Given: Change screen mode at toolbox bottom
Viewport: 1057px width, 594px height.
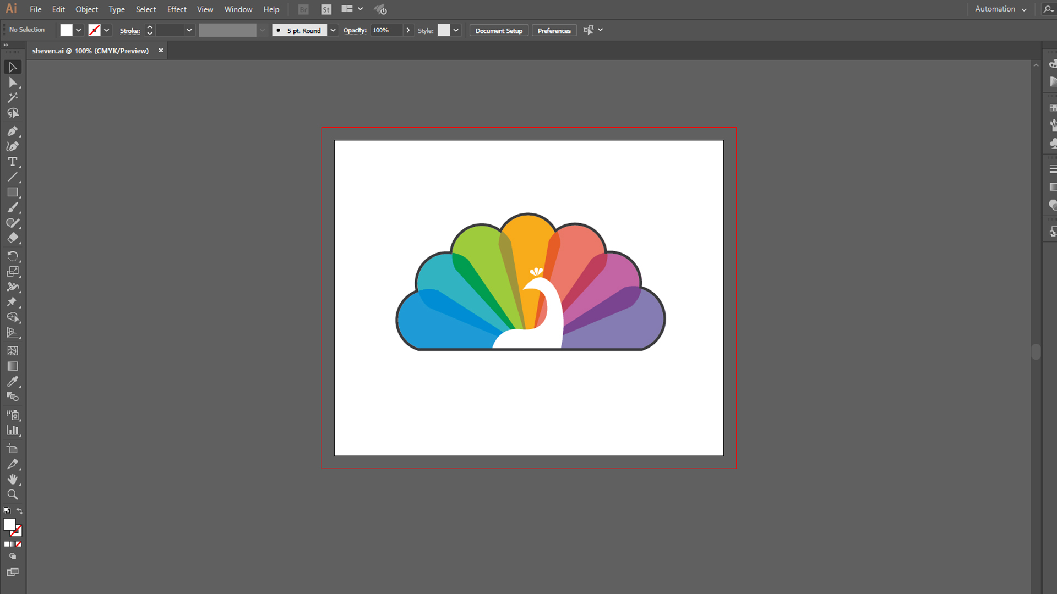Looking at the screenshot, I should [x=13, y=572].
